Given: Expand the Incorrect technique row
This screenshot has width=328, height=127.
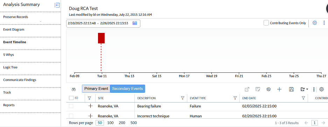Looking at the screenshot, I should (x=90, y=116).
